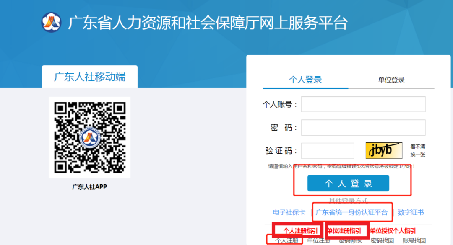Screen dimensions: 453x245
Task: Open 广东省统一身份认证平台 login link
Action: click(351, 212)
